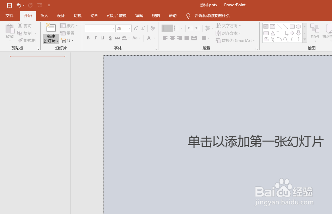The width and height of the screenshot is (332, 214).
Task: Click the 粘贴 paste icon
Action: point(10,28)
